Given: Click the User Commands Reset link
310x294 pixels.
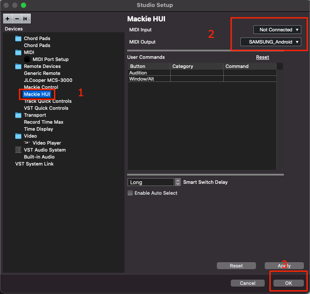Looking at the screenshot, I should coord(262,57).
